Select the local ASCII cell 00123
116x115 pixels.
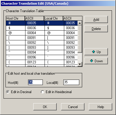click(71, 62)
